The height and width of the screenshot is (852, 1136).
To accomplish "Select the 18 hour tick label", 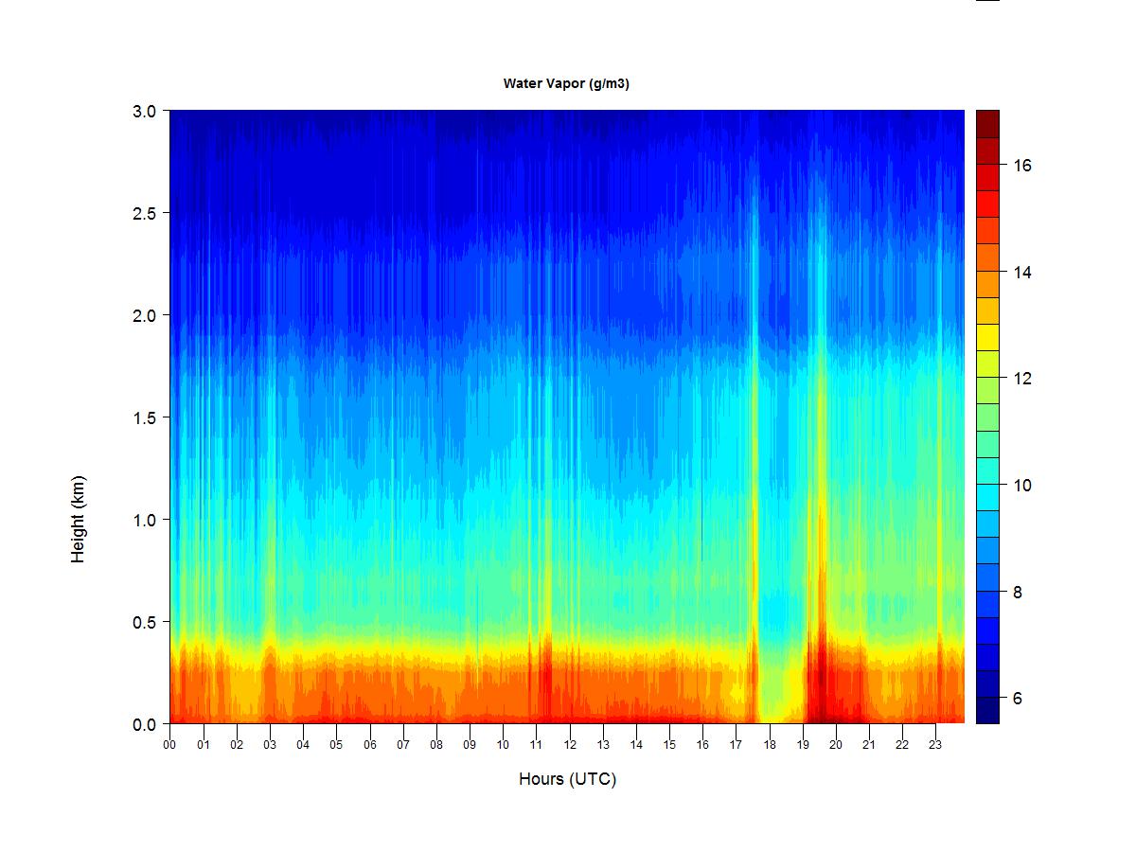I will tap(770, 745).
